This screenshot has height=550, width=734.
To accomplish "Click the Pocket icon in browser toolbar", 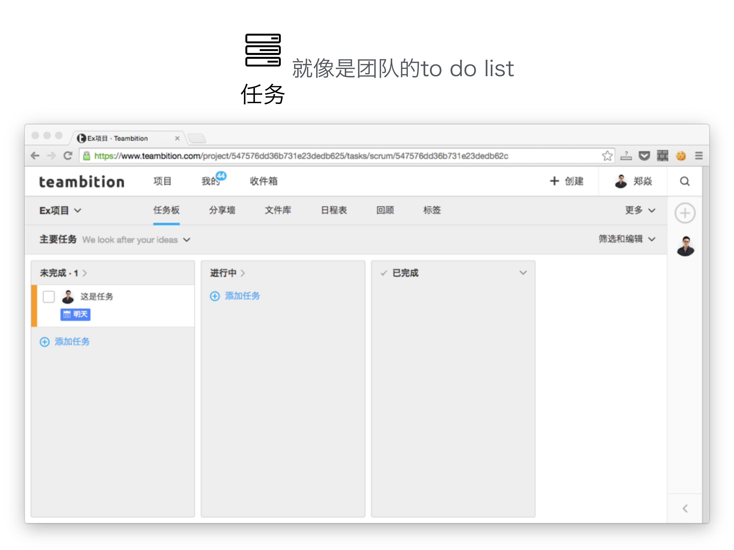I will (644, 156).
